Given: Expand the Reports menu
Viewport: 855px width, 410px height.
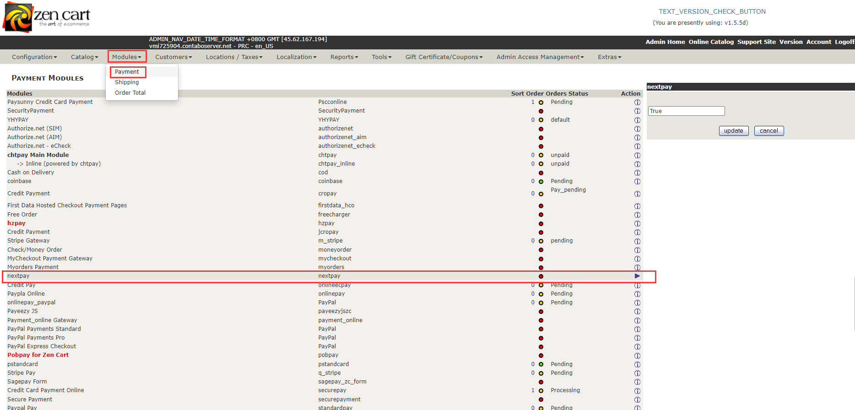Looking at the screenshot, I should coord(344,57).
